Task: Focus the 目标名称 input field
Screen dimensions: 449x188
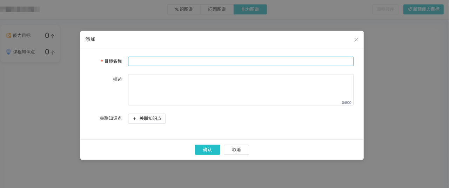Action: click(x=241, y=61)
